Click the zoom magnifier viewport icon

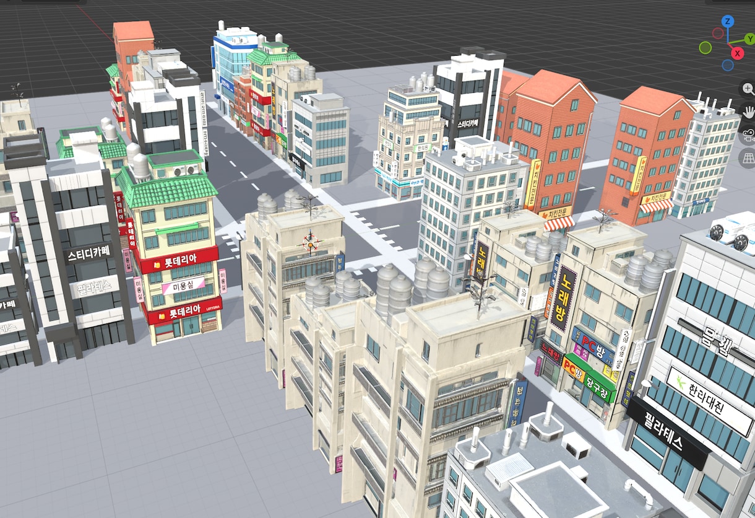[748, 89]
